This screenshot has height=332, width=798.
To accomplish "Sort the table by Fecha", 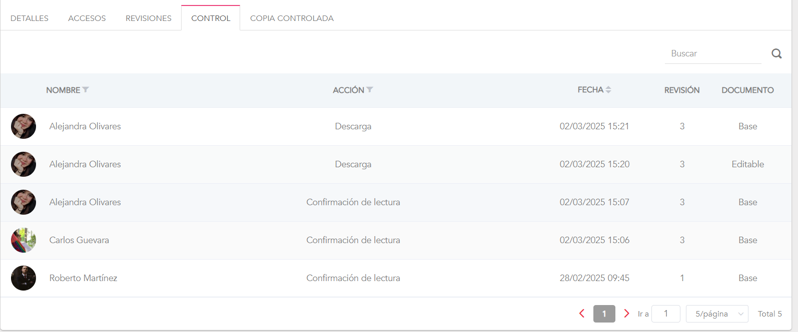I will pos(608,90).
